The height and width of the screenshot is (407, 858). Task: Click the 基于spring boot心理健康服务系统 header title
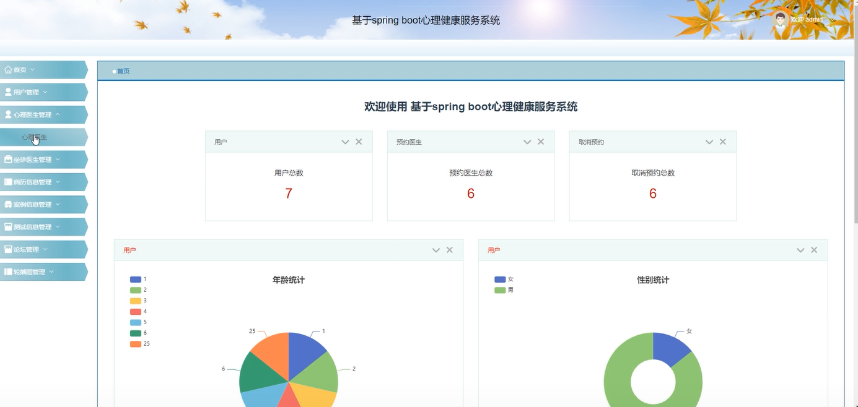point(426,20)
